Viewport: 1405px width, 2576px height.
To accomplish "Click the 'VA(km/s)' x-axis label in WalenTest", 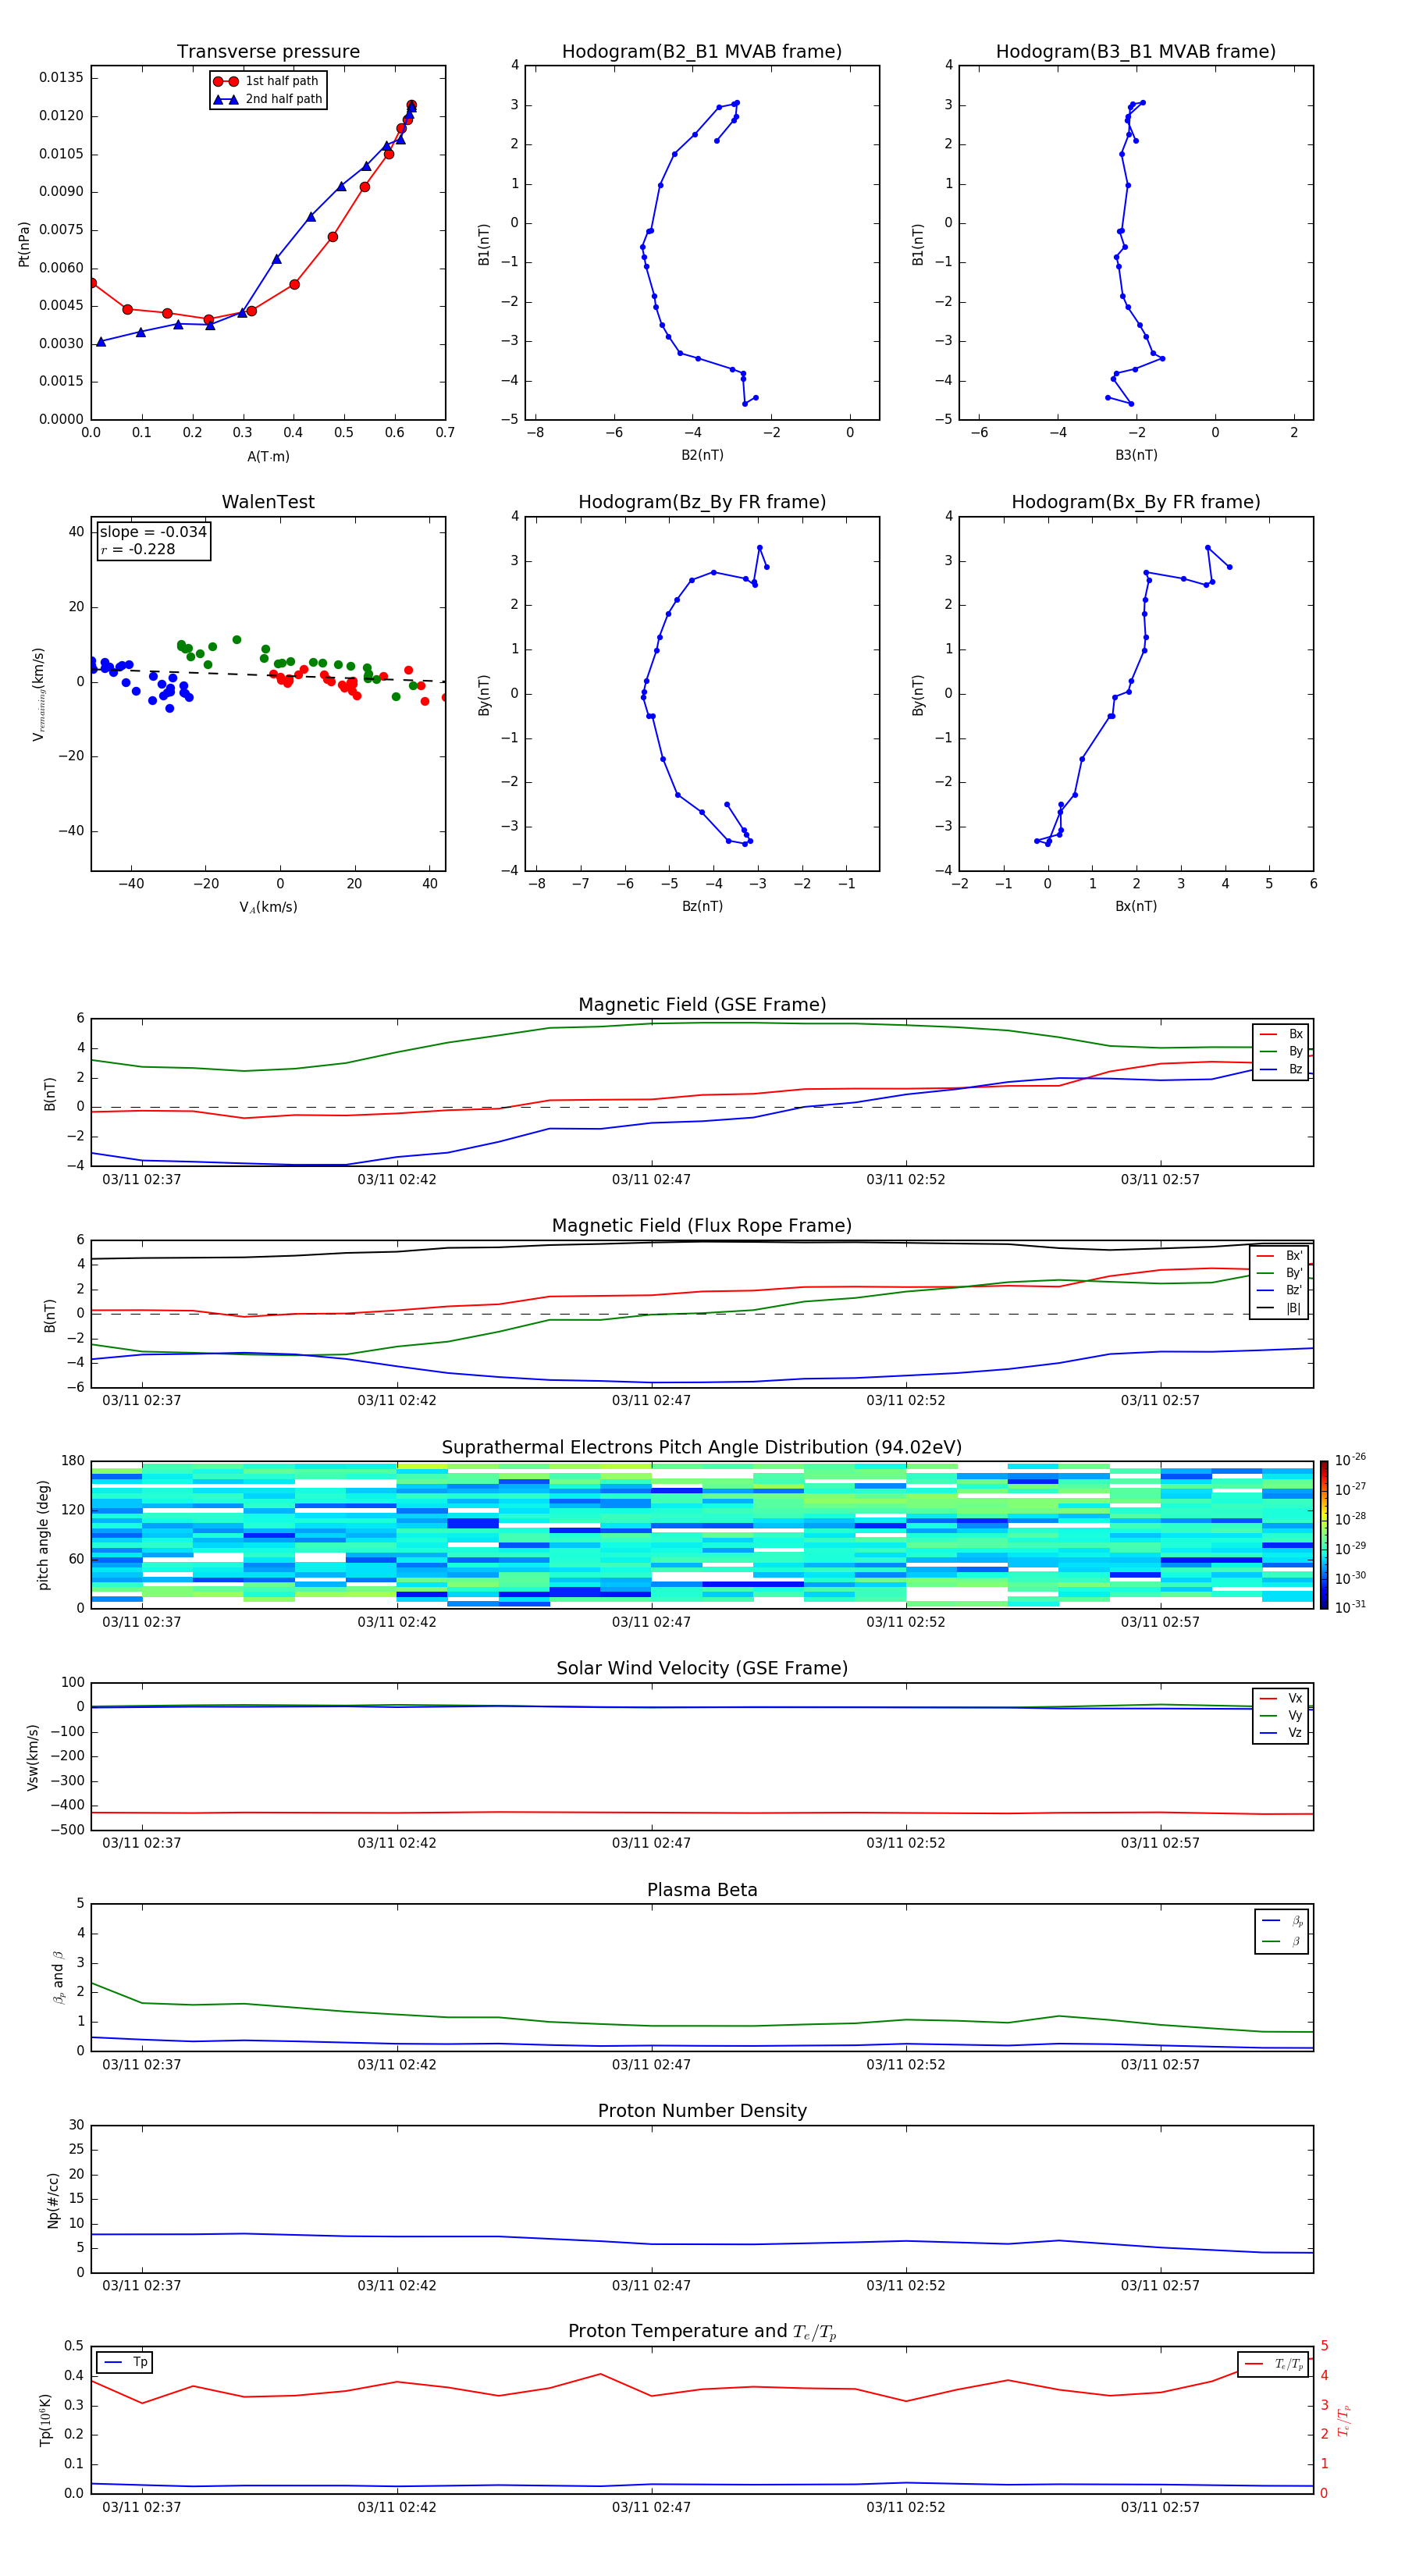I will tap(268, 907).
